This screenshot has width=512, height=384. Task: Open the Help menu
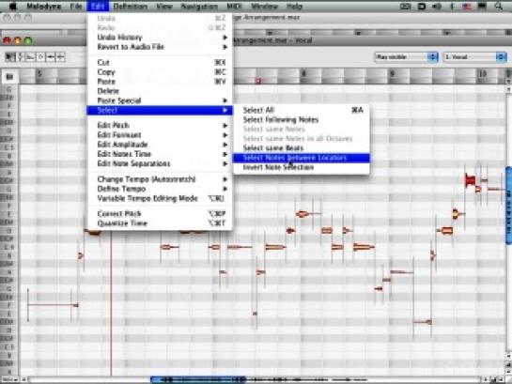pyautogui.click(x=294, y=7)
